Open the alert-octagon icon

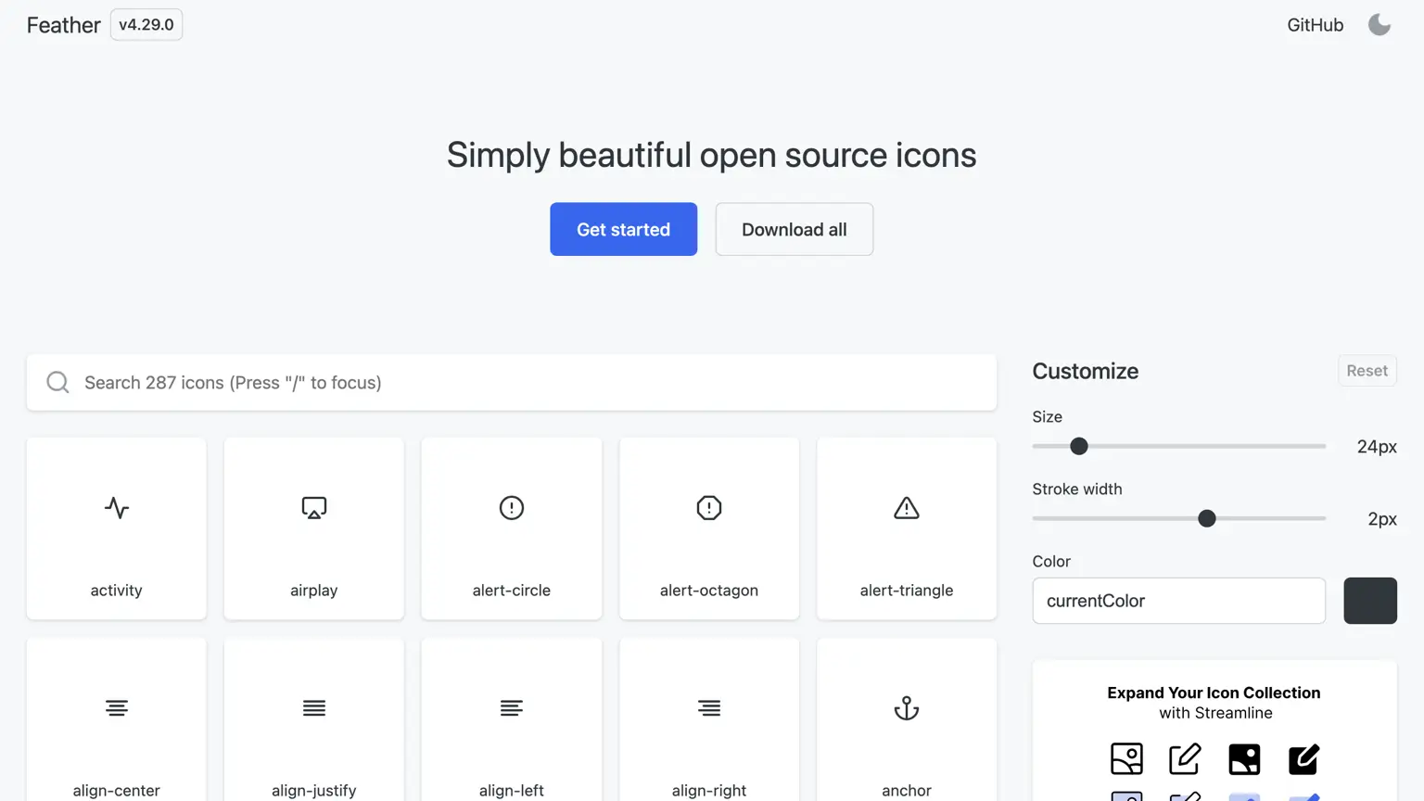point(708,508)
